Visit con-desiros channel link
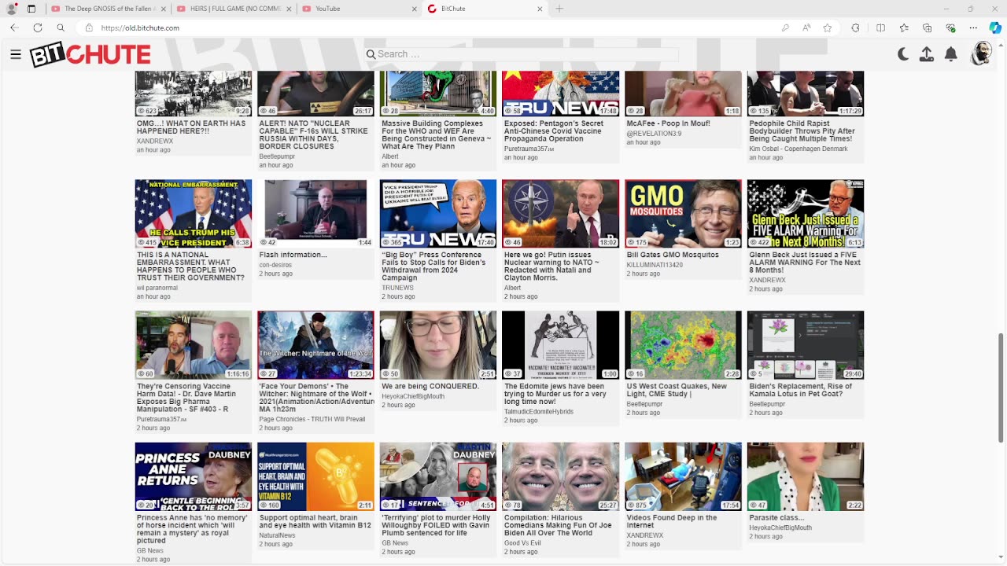 [275, 265]
